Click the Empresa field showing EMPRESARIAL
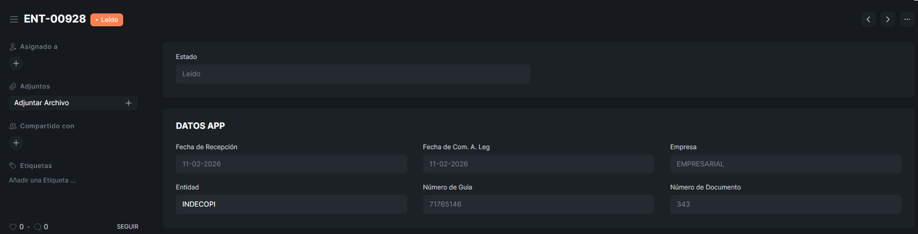Image resolution: width=918 pixels, height=234 pixels. click(785, 164)
